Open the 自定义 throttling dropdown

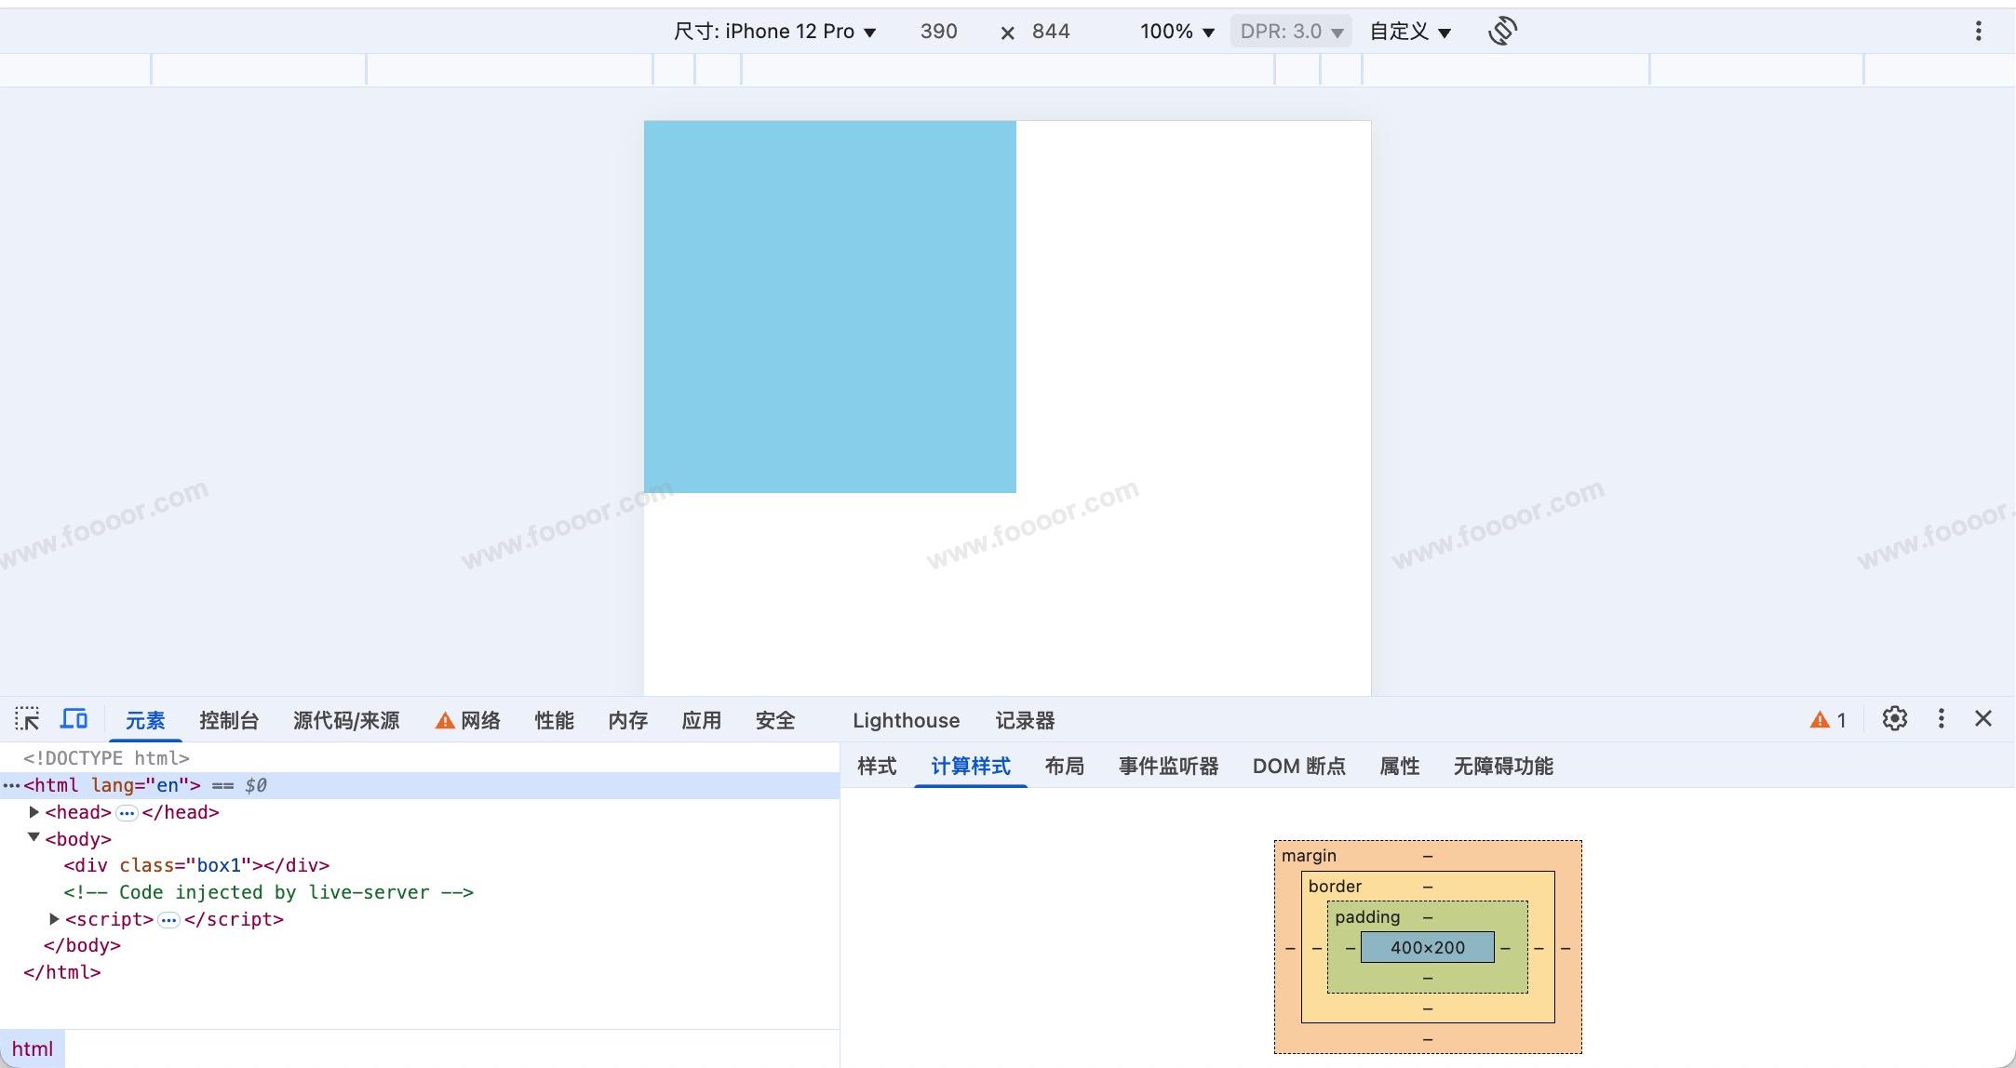click(x=1409, y=32)
